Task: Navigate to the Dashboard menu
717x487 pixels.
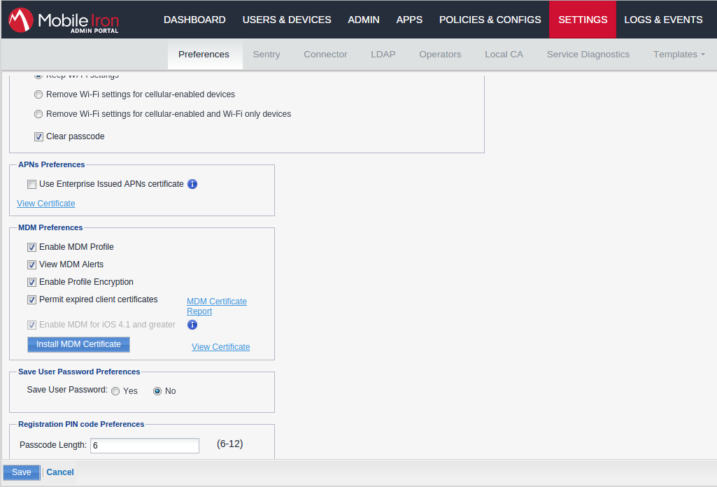Action: [194, 20]
